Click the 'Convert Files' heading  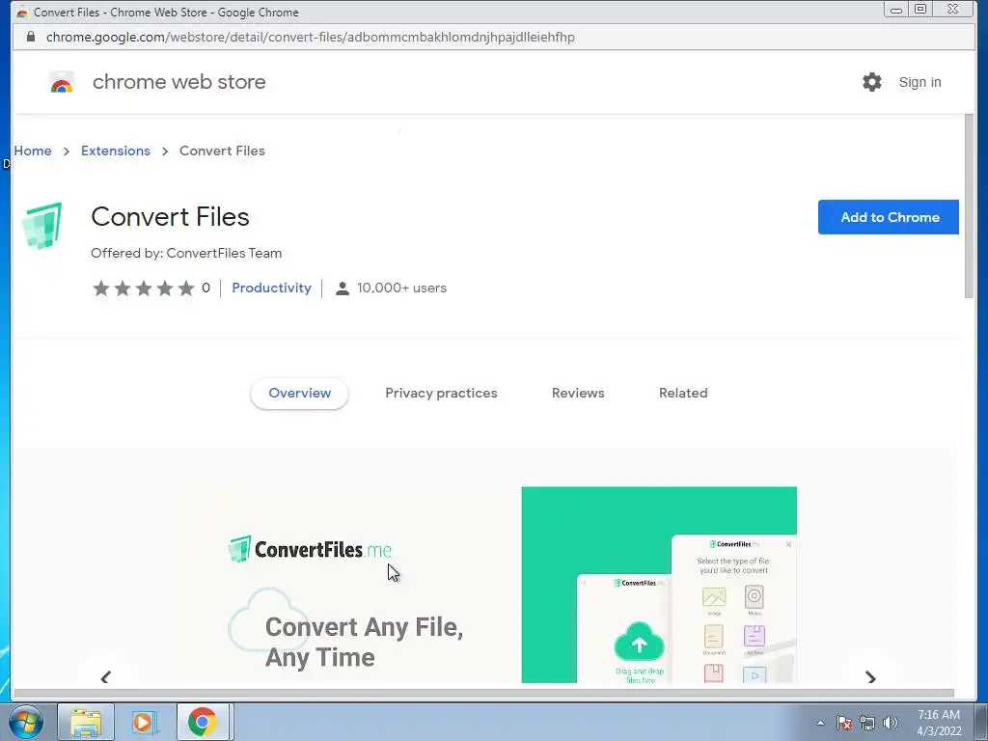tap(170, 217)
